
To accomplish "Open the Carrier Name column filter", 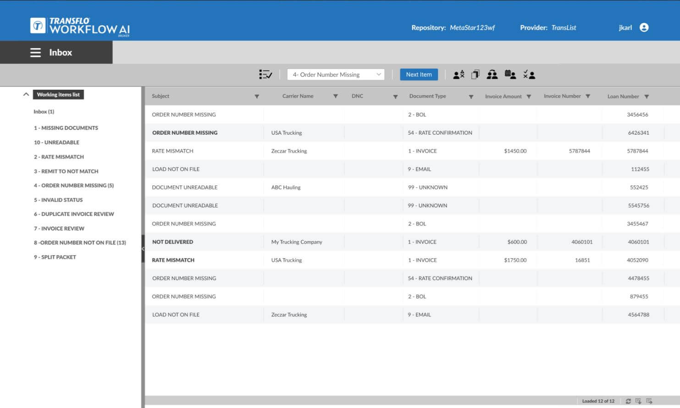I will 335,97.
